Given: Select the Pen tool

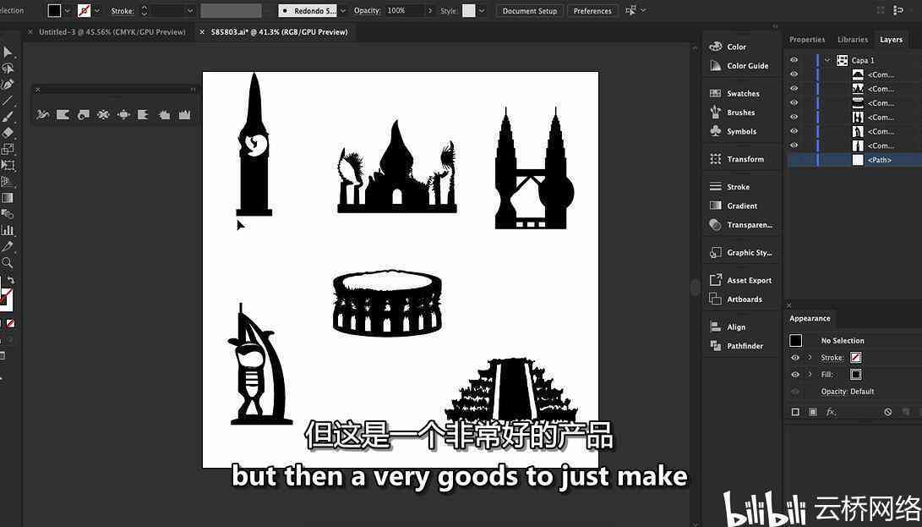Looking at the screenshot, I should (8, 85).
